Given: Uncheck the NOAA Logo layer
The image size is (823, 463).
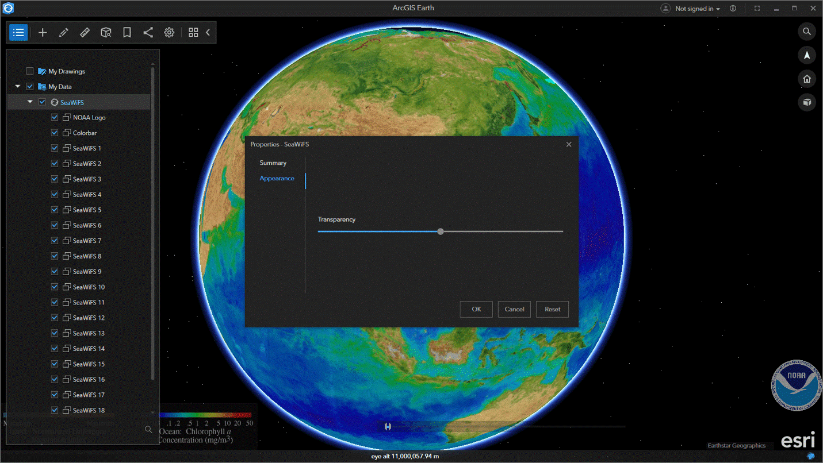Looking at the screenshot, I should pos(54,117).
